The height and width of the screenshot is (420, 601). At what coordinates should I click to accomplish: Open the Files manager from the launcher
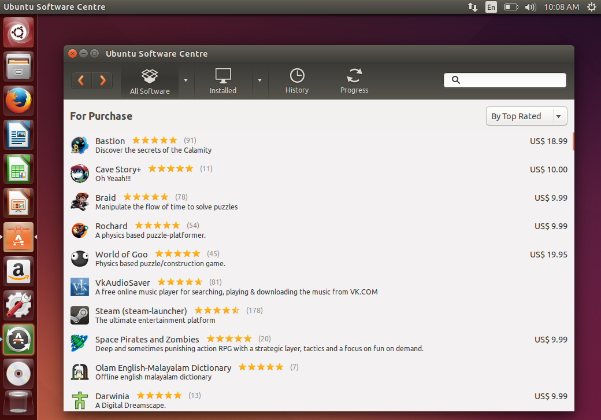18,67
